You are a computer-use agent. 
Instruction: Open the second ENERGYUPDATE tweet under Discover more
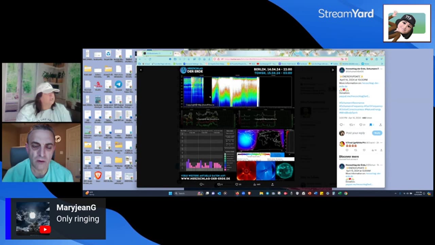point(361,175)
